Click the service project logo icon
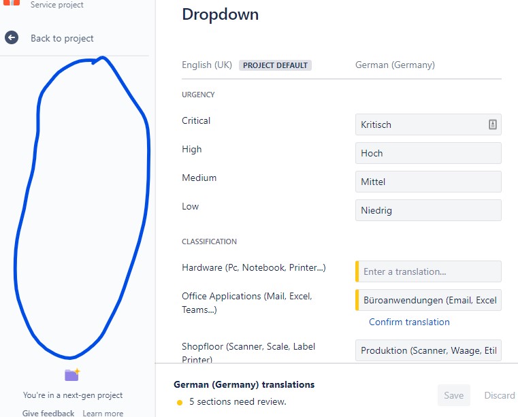The width and height of the screenshot is (518, 417). 12,3
